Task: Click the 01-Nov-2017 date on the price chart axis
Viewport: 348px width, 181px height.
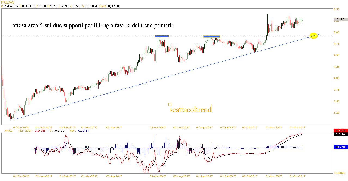Action: (x=274, y=127)
